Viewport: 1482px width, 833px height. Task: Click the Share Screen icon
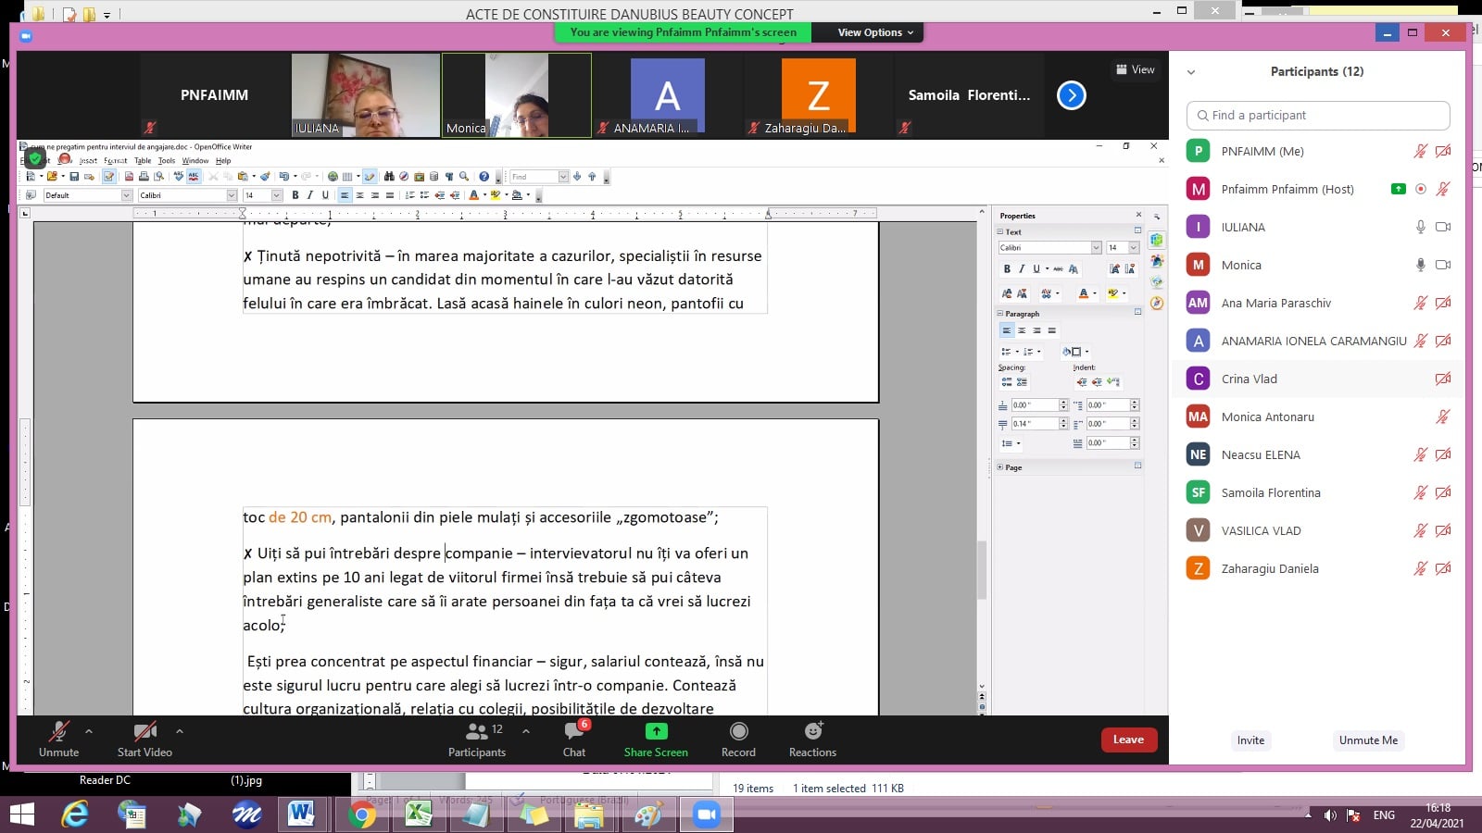(656, 732)
